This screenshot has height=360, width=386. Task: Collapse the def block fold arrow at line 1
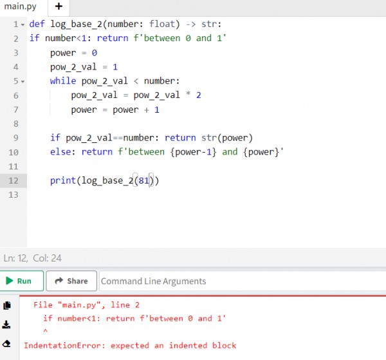point(23,24)
